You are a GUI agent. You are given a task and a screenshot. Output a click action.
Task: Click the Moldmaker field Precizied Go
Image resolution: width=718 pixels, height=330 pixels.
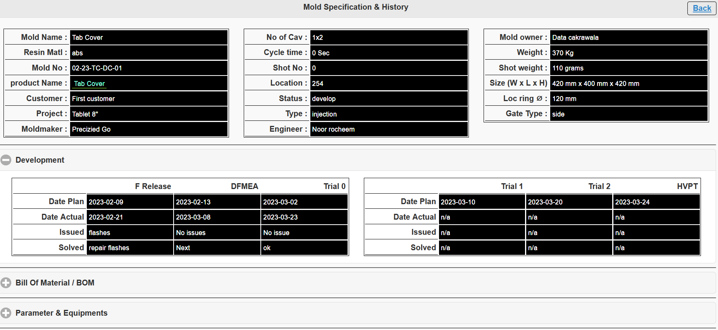91,129
